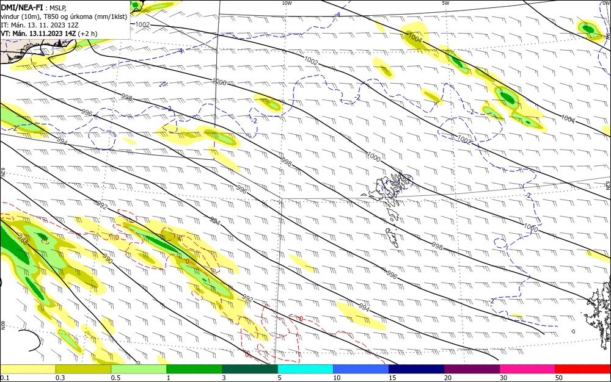The height and width of the screenshot is (382, 611).
Task: Click the legend value '0.1'
Action: click(5, 378)
